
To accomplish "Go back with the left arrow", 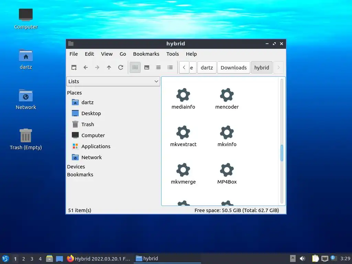I will tap(86, 67).
